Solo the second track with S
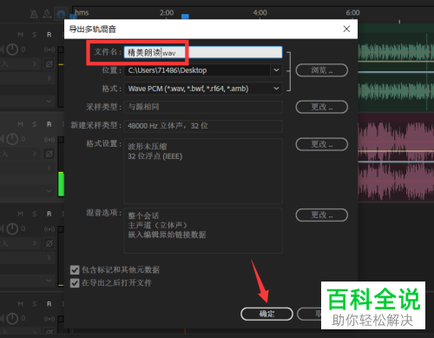The height and width of the screenshot is (338, 434). 35,124
